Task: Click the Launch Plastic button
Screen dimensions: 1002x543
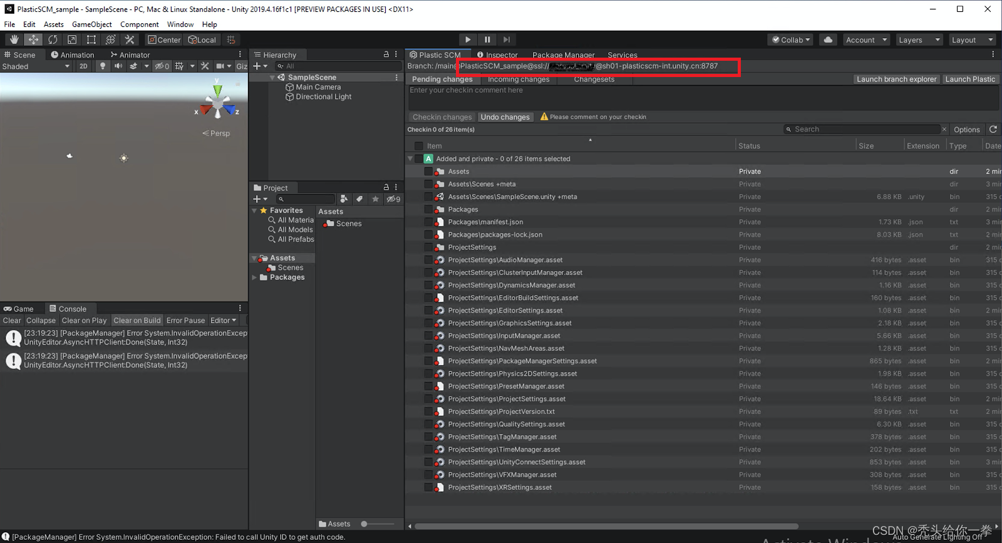Action: 970,80
